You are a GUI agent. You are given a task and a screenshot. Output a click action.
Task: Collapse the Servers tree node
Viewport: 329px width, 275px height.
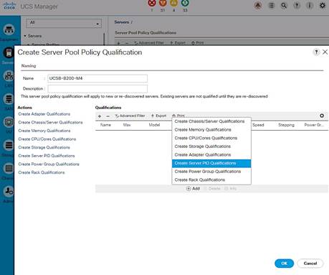click(x=25, y=36)
